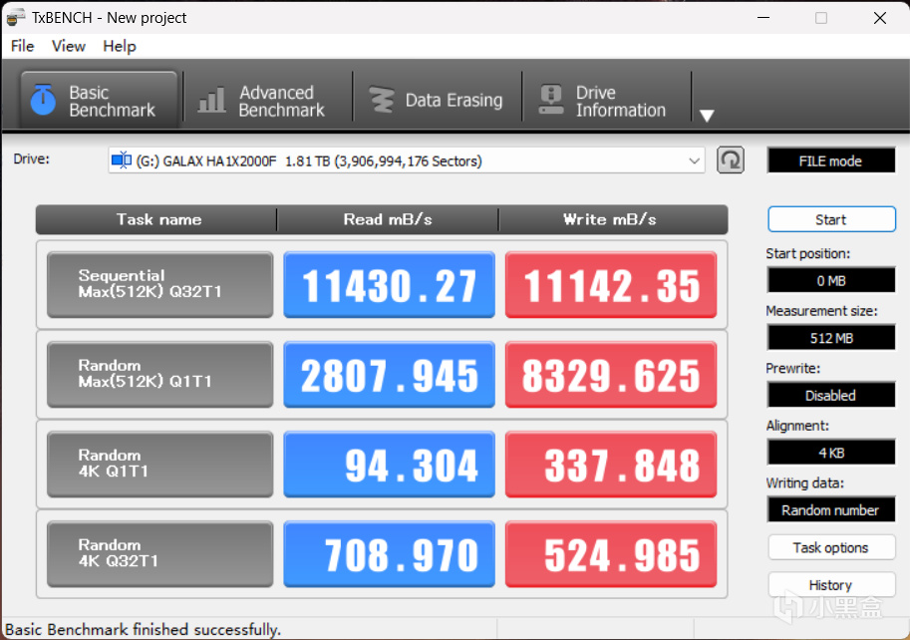The image size is (910, 640).
Task: Click the sequential write result 11142.35
Action: 611,284
